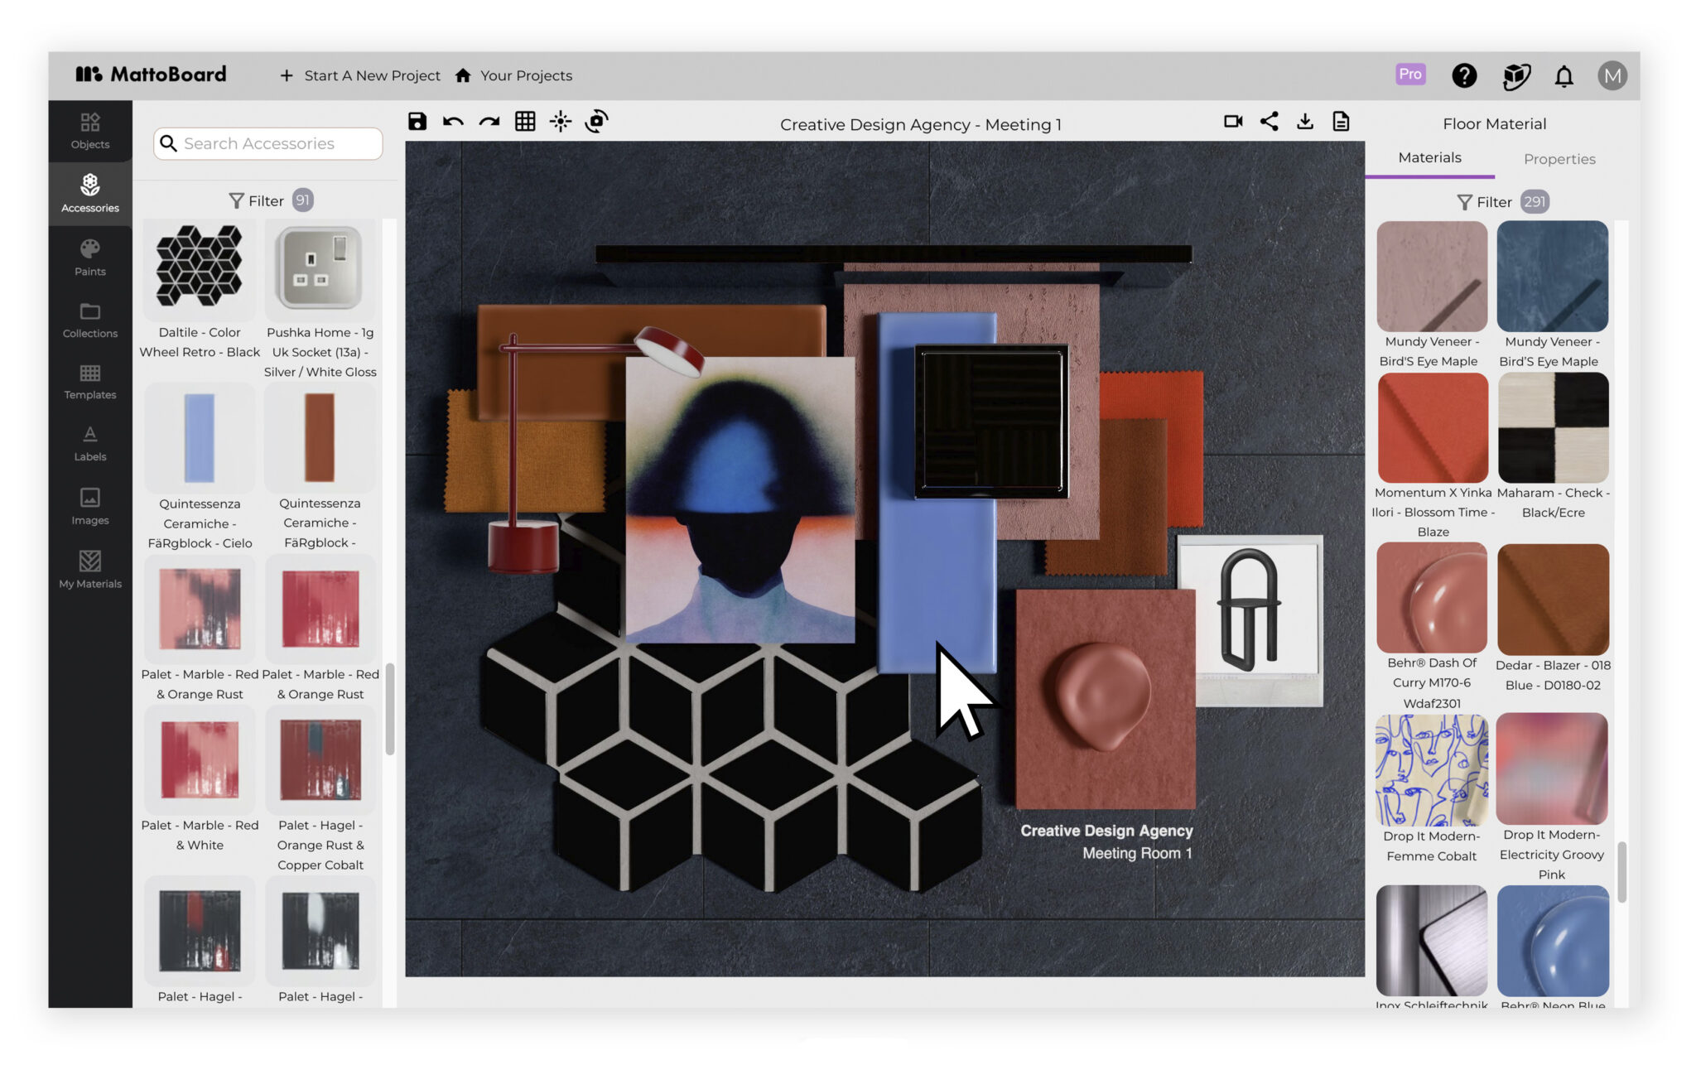Switch to the Templates panel
1696x1089 pixels.
pos(89,381)
